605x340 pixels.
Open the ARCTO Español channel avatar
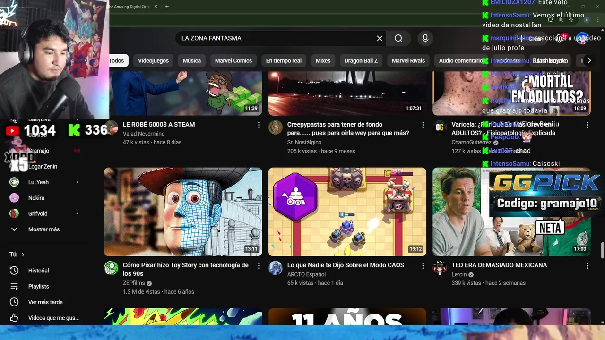(276, 268)
